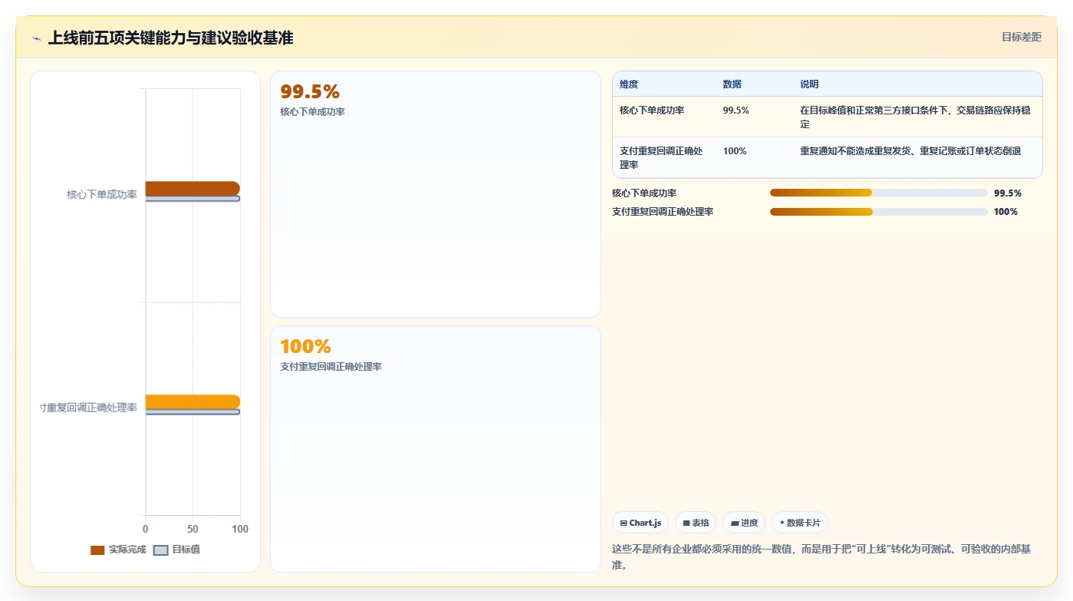
Task: Click the icon inside Chart.js chip
Action: (624, 523)
